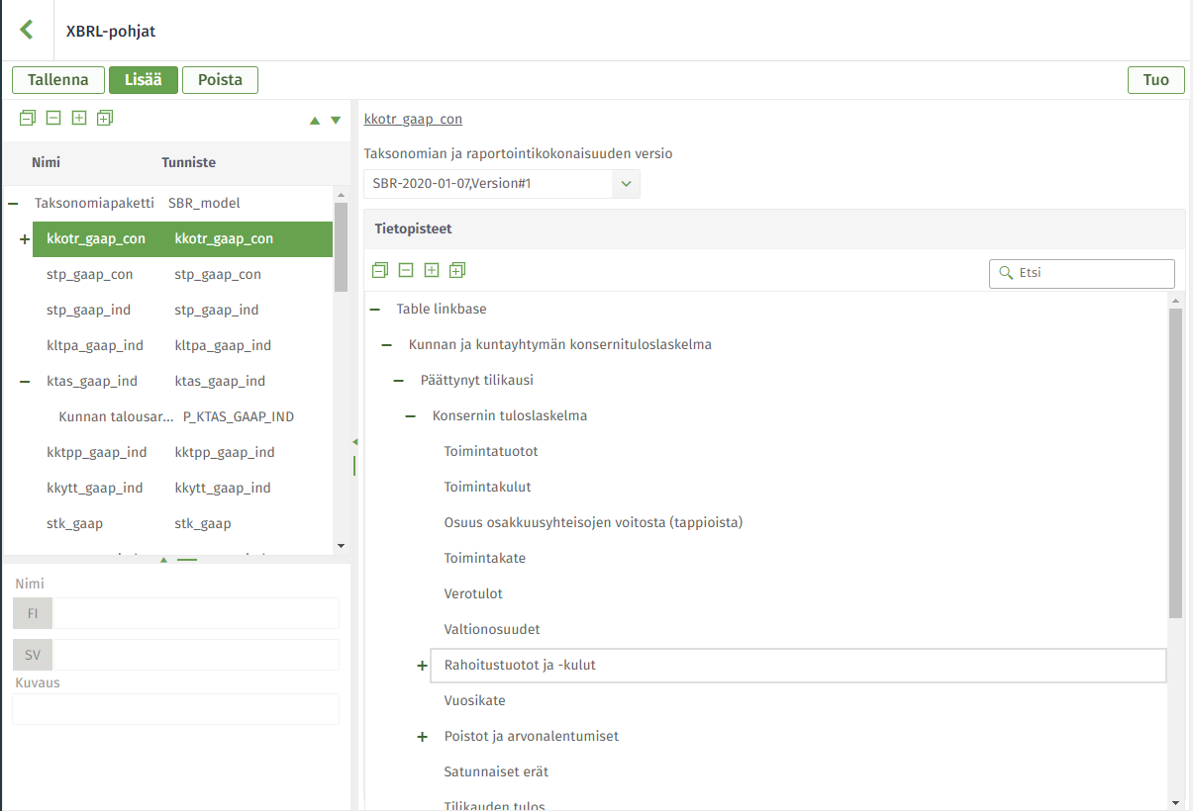Select Vuosikate data point
1193x811 pixels.
[474, 701]
